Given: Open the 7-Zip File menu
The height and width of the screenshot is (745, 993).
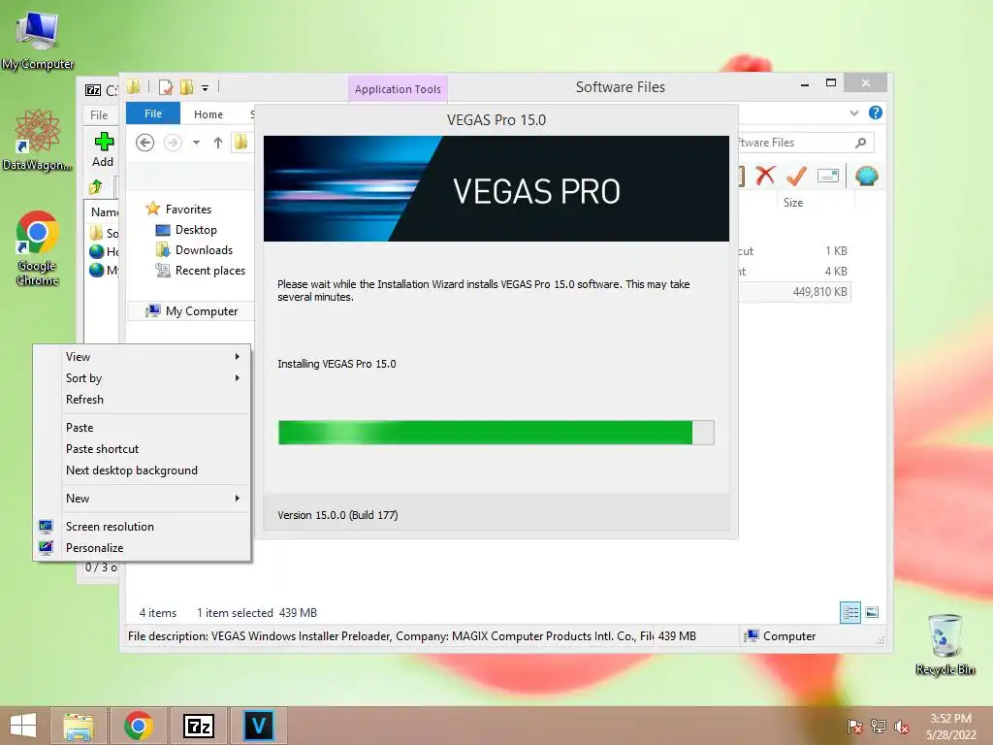Looking at the screenshot, I should (100, 114).
